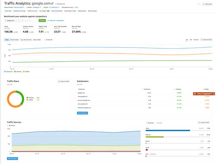The width and height of the screenshot is (216, 164).
Task: Click the Paid traffic bar
Action: tap(146, 156)
